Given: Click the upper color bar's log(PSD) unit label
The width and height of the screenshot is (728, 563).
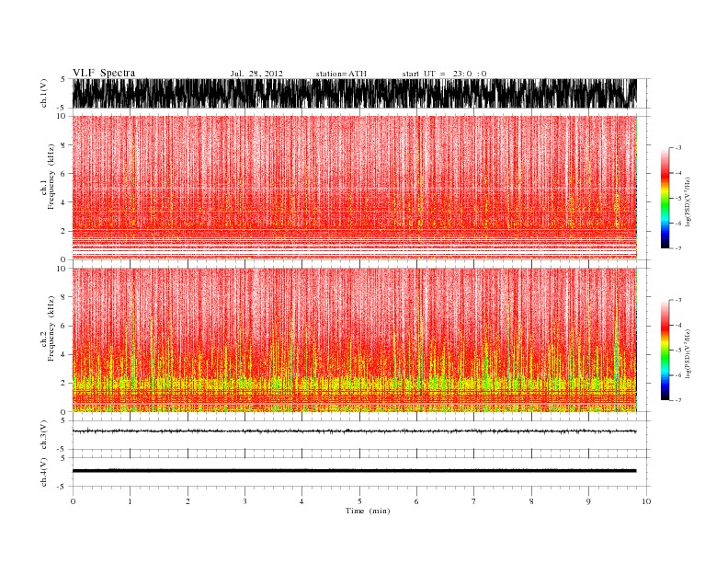Looking at the screenshot, I should 688,201.
